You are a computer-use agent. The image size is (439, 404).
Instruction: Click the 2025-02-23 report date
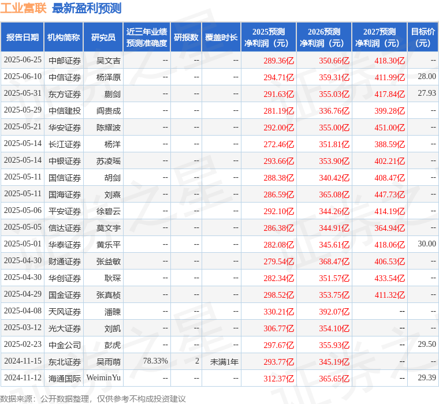[x=23, y=345]
